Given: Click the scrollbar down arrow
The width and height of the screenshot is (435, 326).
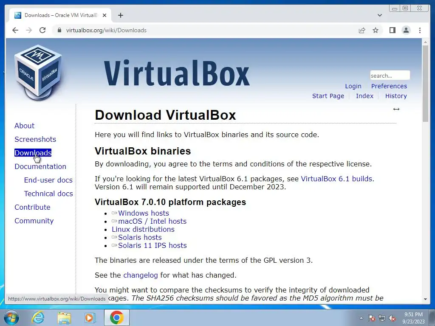Looking at the screenshot, I should (425, 299).
